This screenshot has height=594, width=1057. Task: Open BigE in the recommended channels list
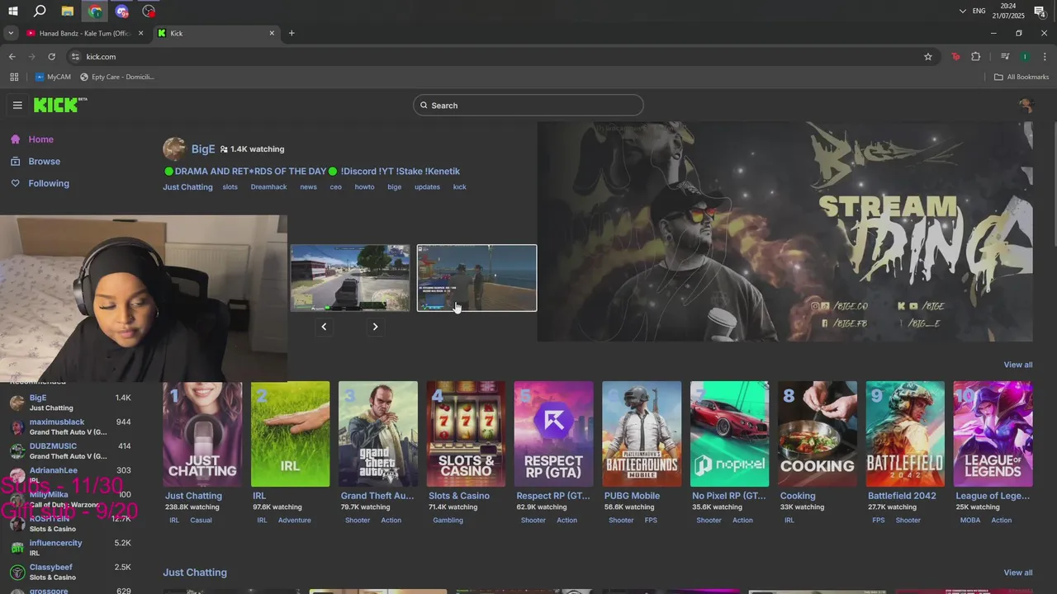(70, 403)
